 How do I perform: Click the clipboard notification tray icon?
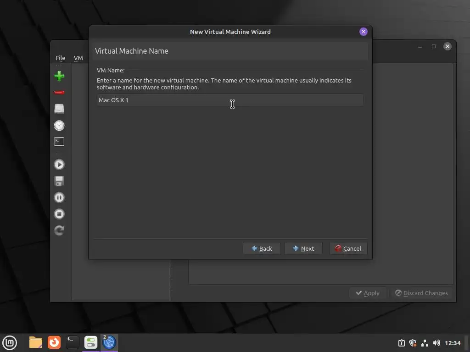(x=401, y=343)
